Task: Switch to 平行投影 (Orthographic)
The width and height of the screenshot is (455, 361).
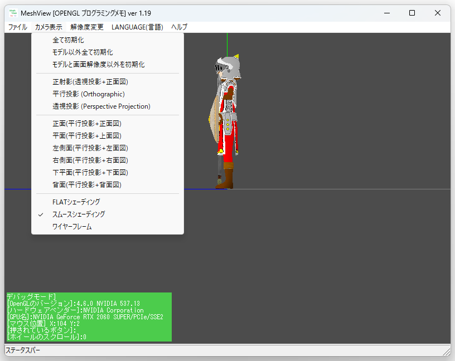Action: pyautogui.click(x=108, y=94)
